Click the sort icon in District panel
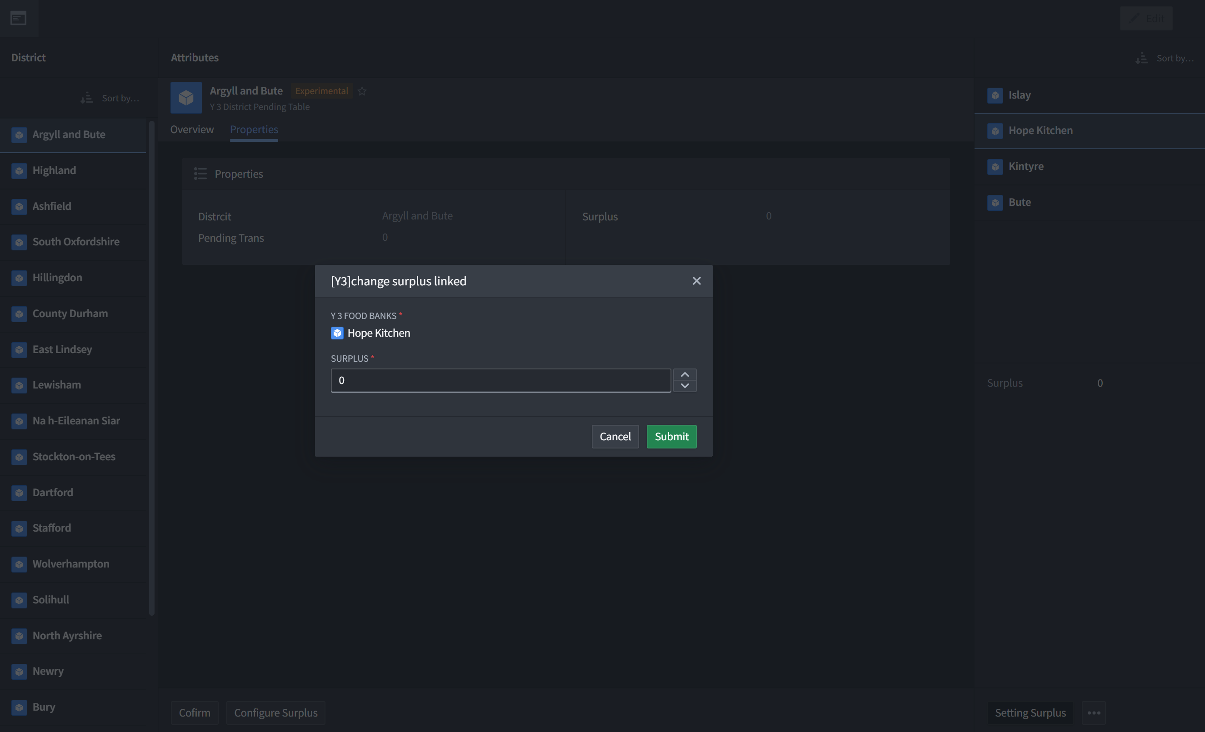The height and width of the screenshot is (732, 1205). [x=86, y=98]
